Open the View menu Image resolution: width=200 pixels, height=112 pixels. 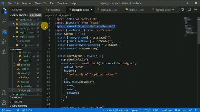point(38,3)
